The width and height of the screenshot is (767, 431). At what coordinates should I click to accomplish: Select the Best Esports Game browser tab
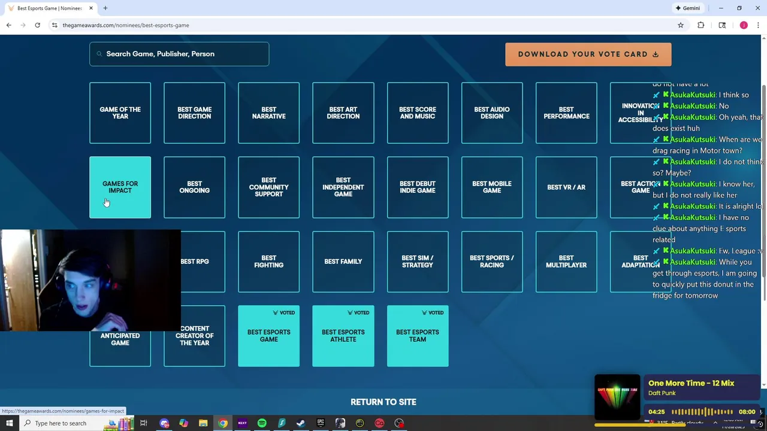tap(49, 8)
